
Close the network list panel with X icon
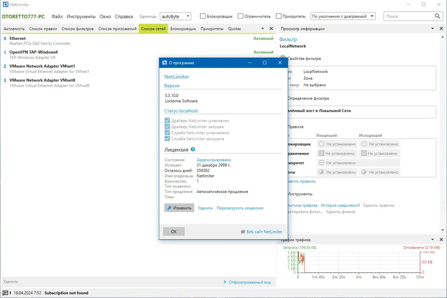271,29
